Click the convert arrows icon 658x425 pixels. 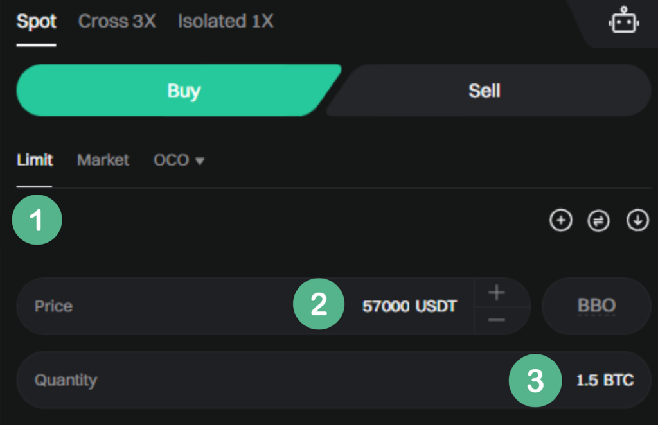(x=598, y=220)
